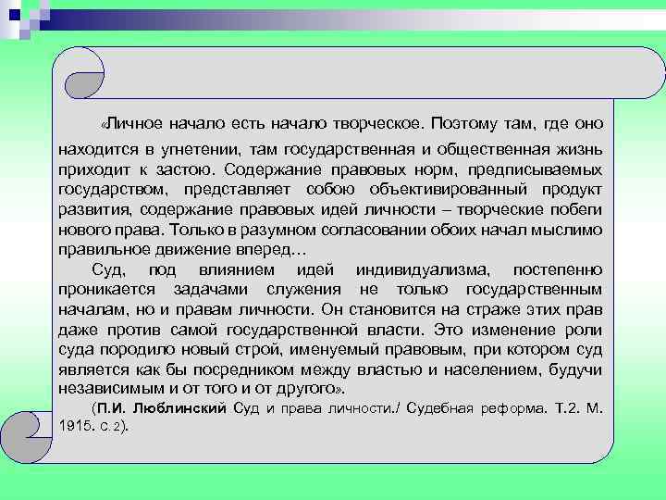
Task: Click the words 'приходит к застою'
Action: (x=134, y=170)
